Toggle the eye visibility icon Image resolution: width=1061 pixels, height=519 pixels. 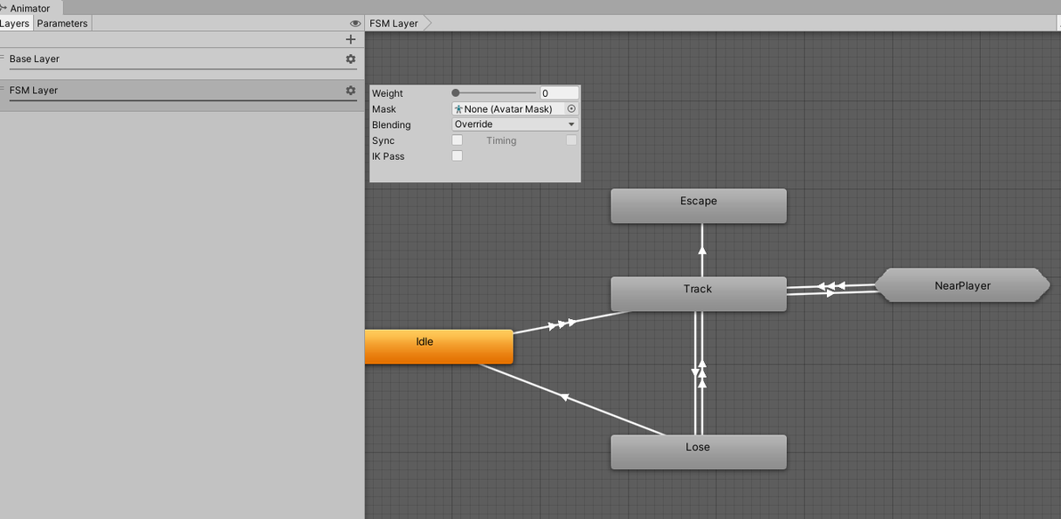(x=355, y=23)
